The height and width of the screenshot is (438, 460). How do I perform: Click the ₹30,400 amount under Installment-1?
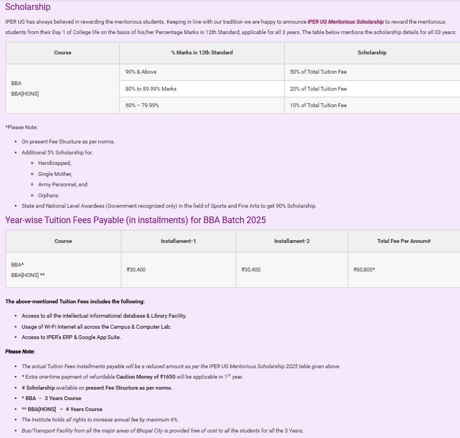tap(136, 270)
